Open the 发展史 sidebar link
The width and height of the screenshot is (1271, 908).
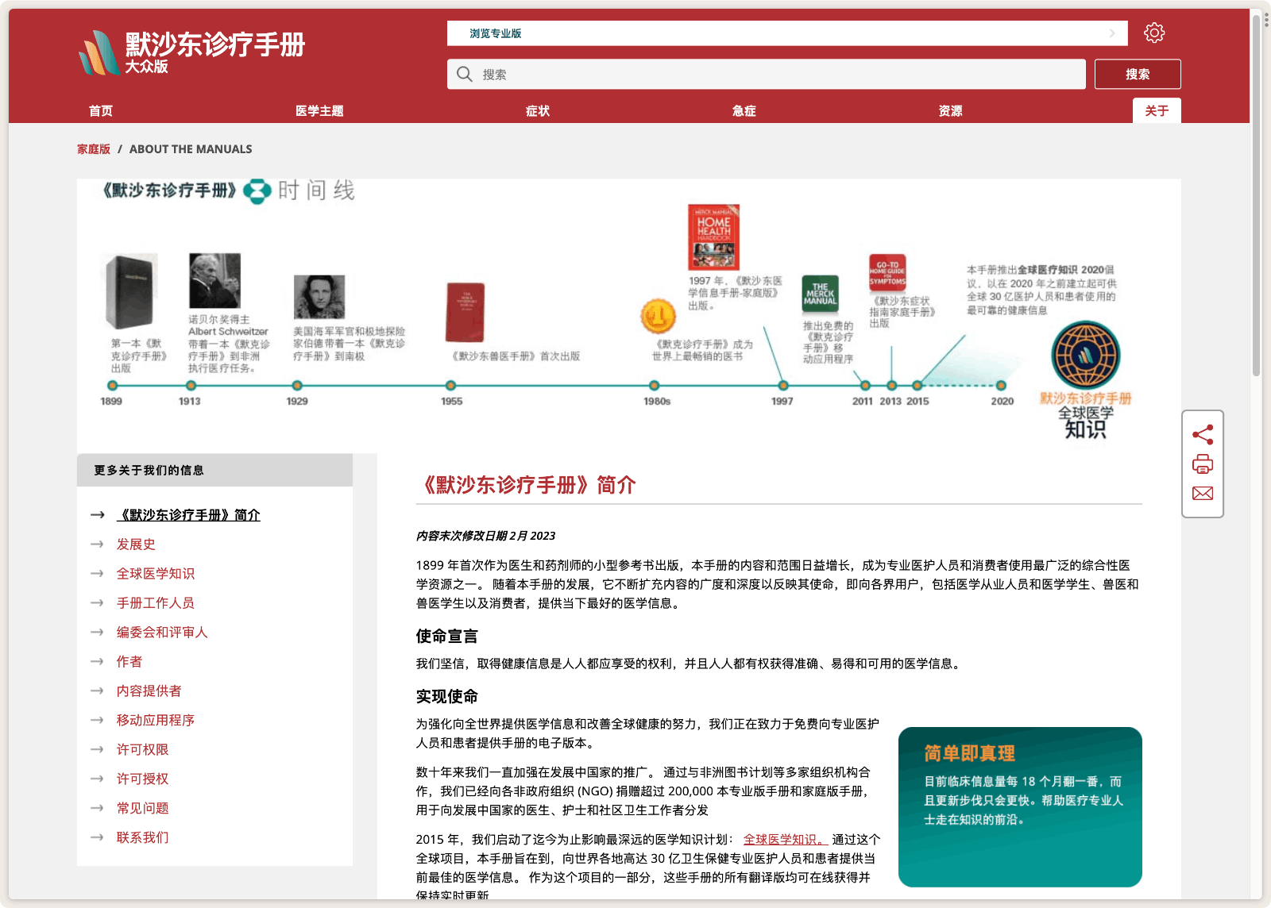click(x=136, y=544)
